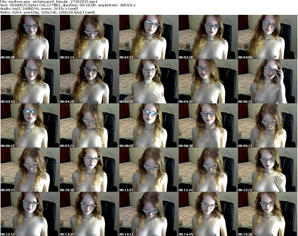Image resolution: width=298 pixels, height=236 pixels.
Task: Select the Size and duration info line
Action: pyautogui.click(x=68, y=5)
